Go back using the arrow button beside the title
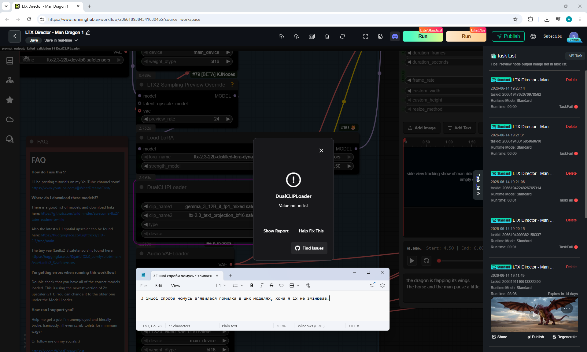 [15, 36]
